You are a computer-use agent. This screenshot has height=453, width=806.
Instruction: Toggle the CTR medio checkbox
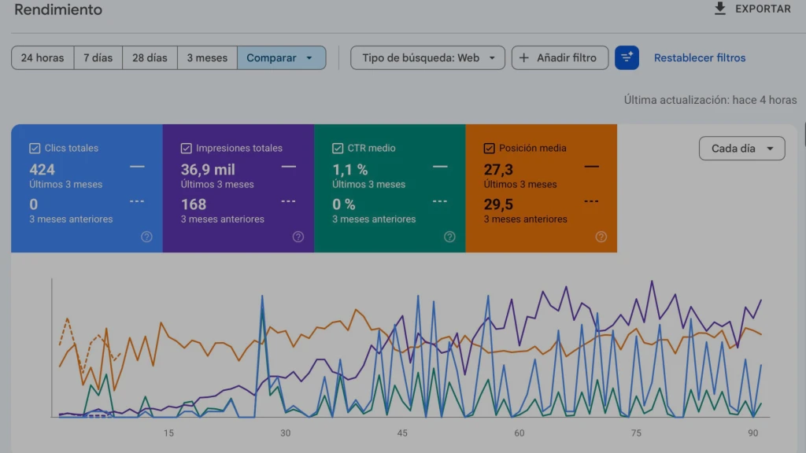[338, 149]
